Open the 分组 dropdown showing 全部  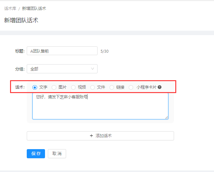(x=62, y=69)
